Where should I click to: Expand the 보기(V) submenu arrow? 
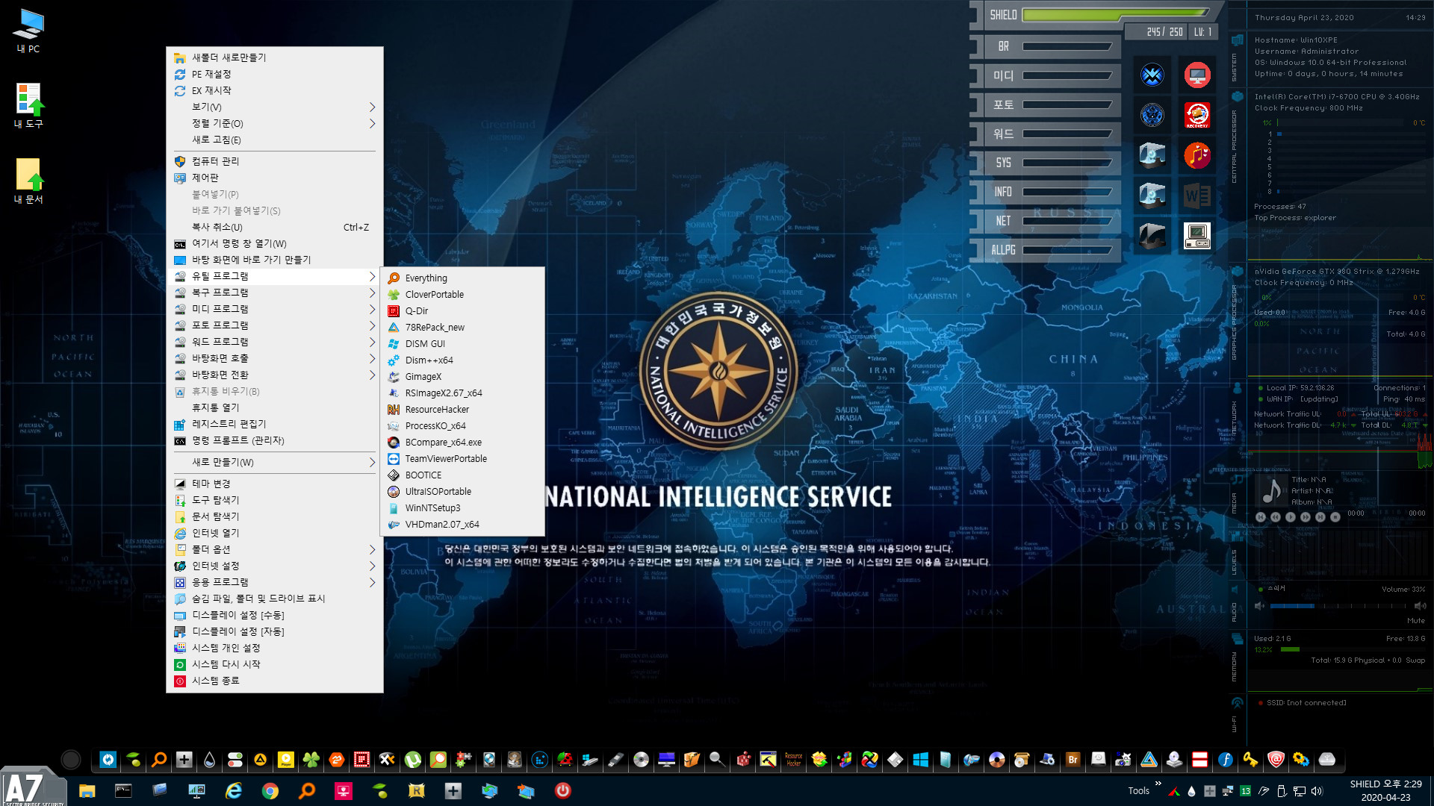pyautogui.click(x=372, y=107)
